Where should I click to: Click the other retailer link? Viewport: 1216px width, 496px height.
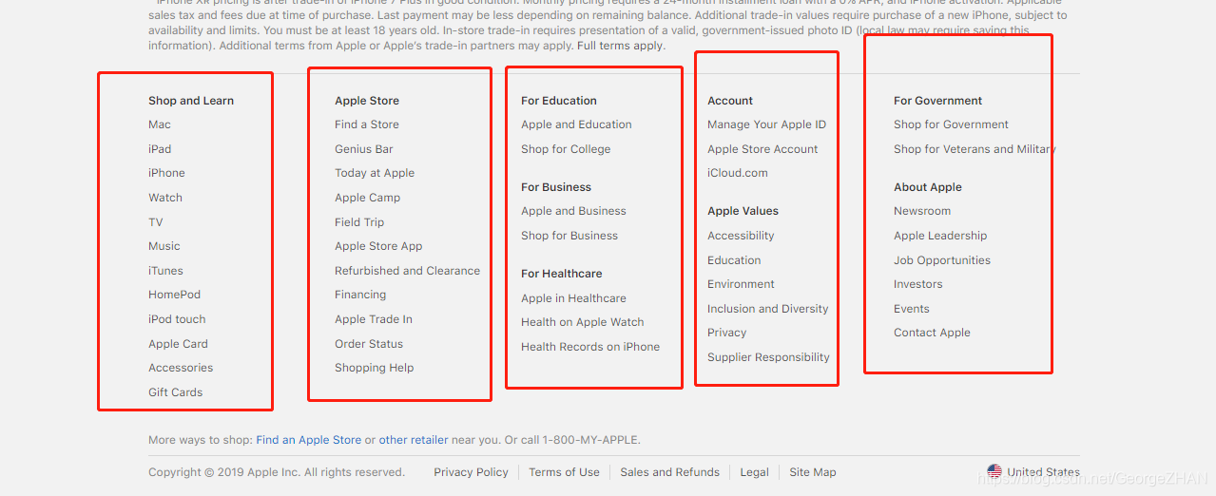414,440
